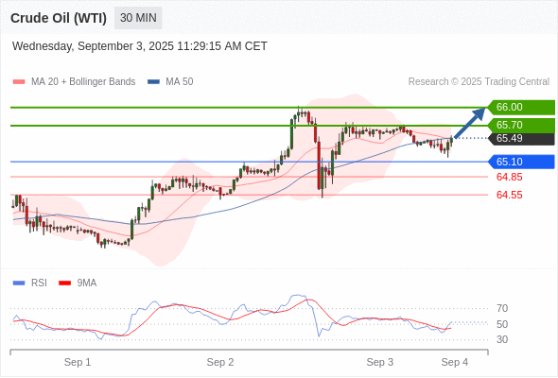
Task: Click the MA 20 Bollinger Bands legend swatch
Action: tap(19, 82)
